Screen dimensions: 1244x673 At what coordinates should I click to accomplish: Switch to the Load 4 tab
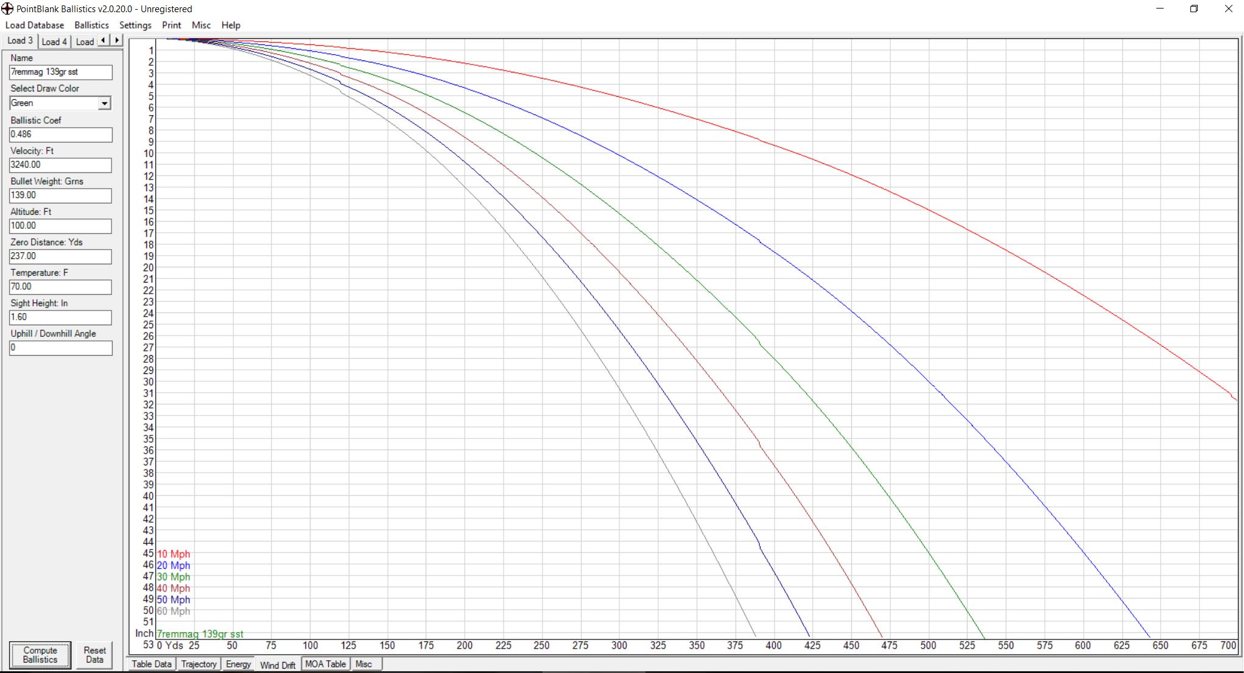pos(54,41)
